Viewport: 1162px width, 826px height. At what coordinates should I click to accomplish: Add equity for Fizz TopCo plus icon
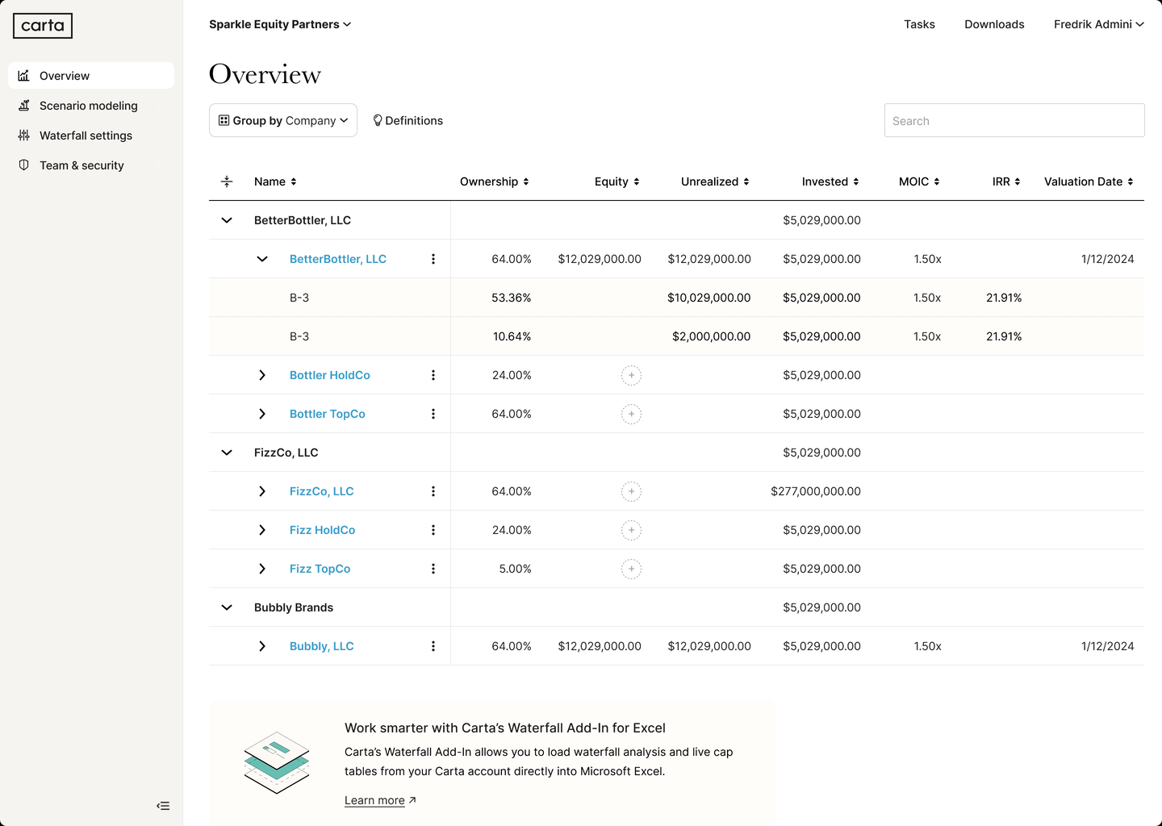point(631,569)
